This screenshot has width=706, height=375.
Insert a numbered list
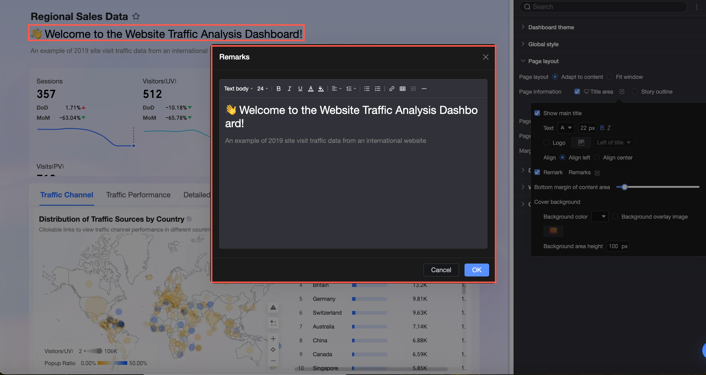377,89
